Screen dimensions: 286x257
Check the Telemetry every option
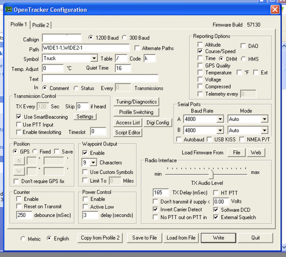tap(200, 94)
